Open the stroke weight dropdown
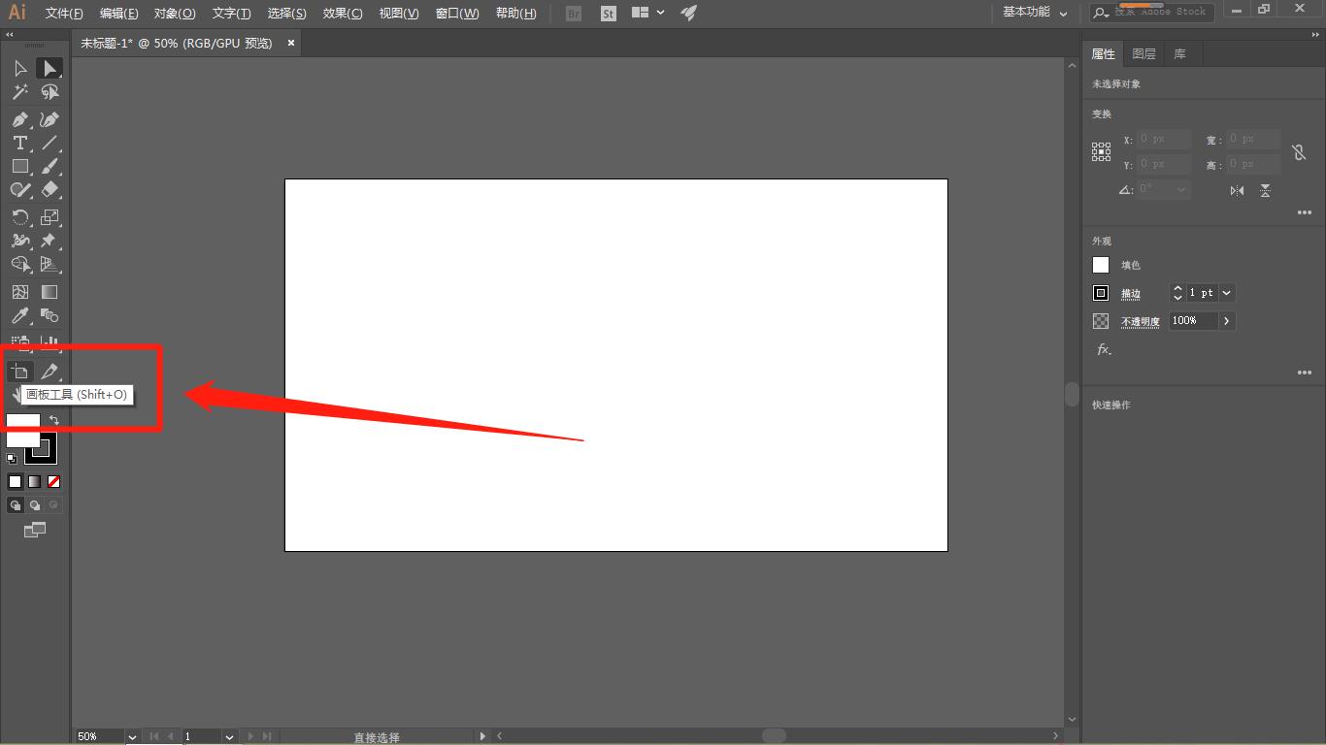Image resolution: width=1326 pixels, height=745 pixels. point(1227,293)
